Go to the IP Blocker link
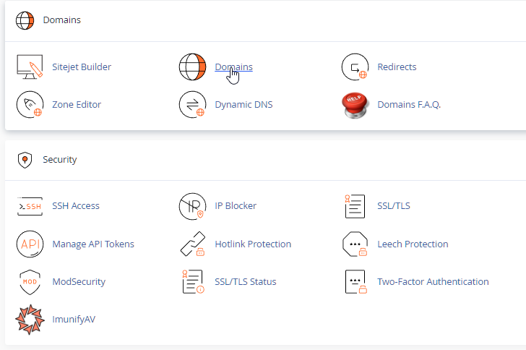The width and height of the screenshot is (526, 350). click(236, 205)
